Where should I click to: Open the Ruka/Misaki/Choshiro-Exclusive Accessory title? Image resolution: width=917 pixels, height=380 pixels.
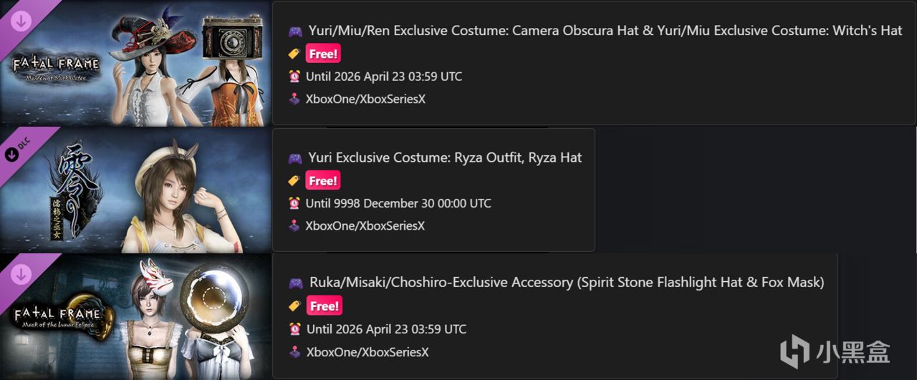567,283
